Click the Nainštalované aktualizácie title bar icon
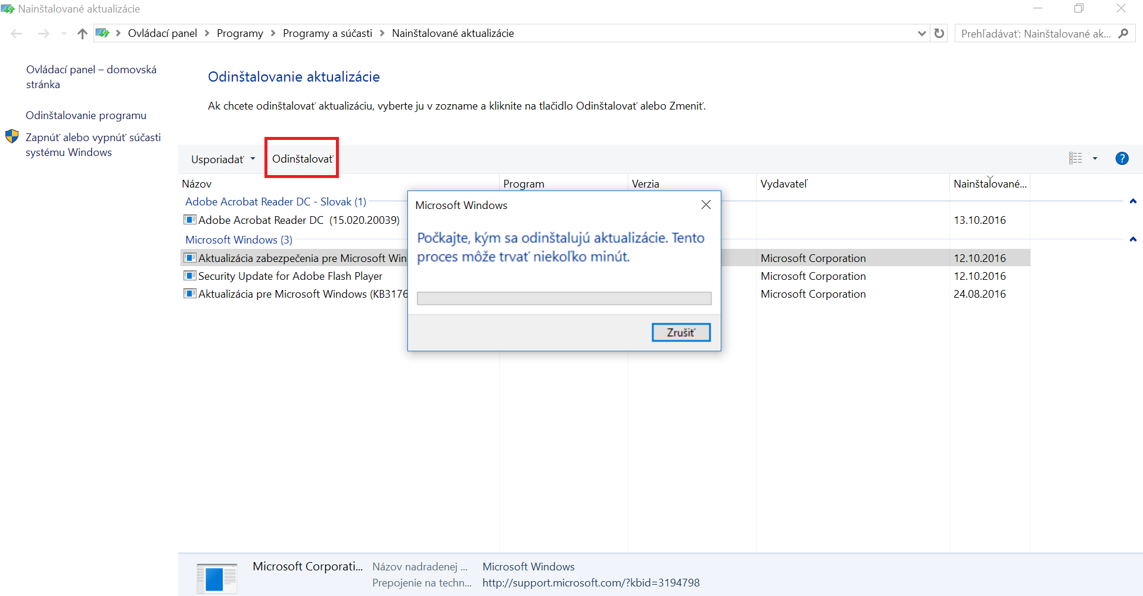This screenshot has width=1143, height=596. point(8,9)
